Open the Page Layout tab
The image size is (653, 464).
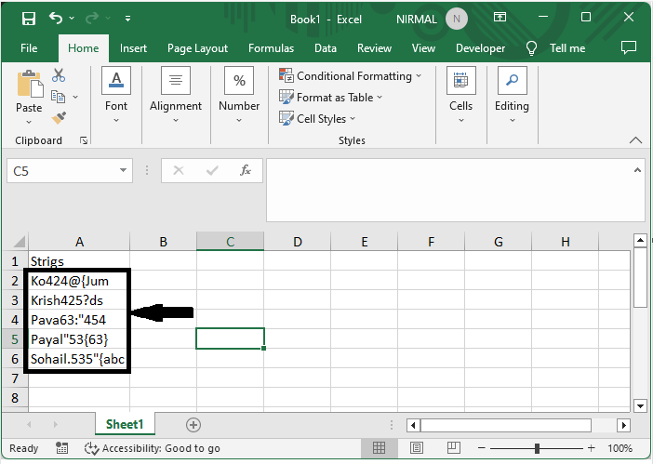[x=197, y=48]
